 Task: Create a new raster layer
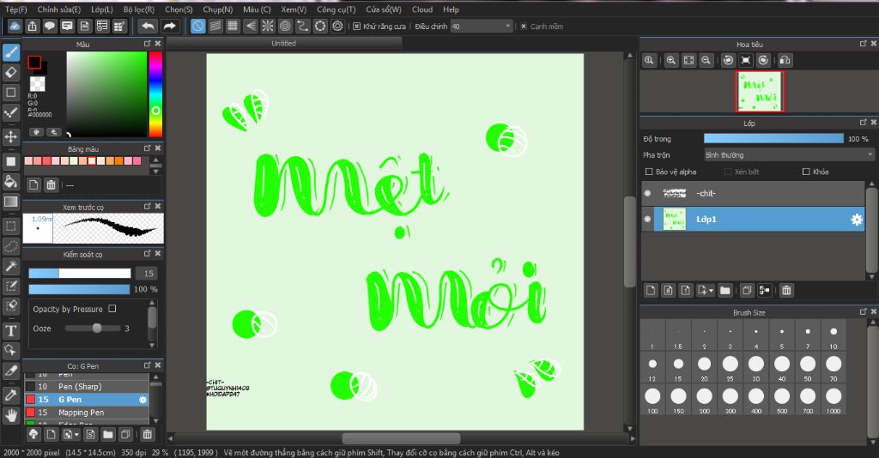[651, 290]
